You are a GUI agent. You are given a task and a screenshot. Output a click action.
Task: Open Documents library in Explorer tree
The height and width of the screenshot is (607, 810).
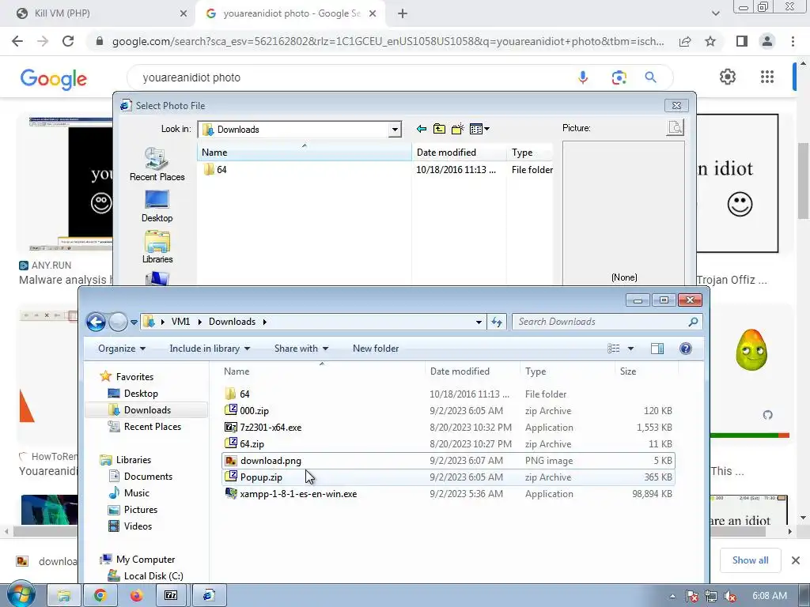[148, 477]
